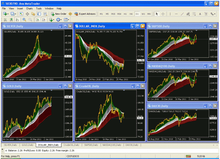This screenshot has width=220, height=159.
Task: Click the Balance: 2.26 account summary line
Action: [41, 151]
